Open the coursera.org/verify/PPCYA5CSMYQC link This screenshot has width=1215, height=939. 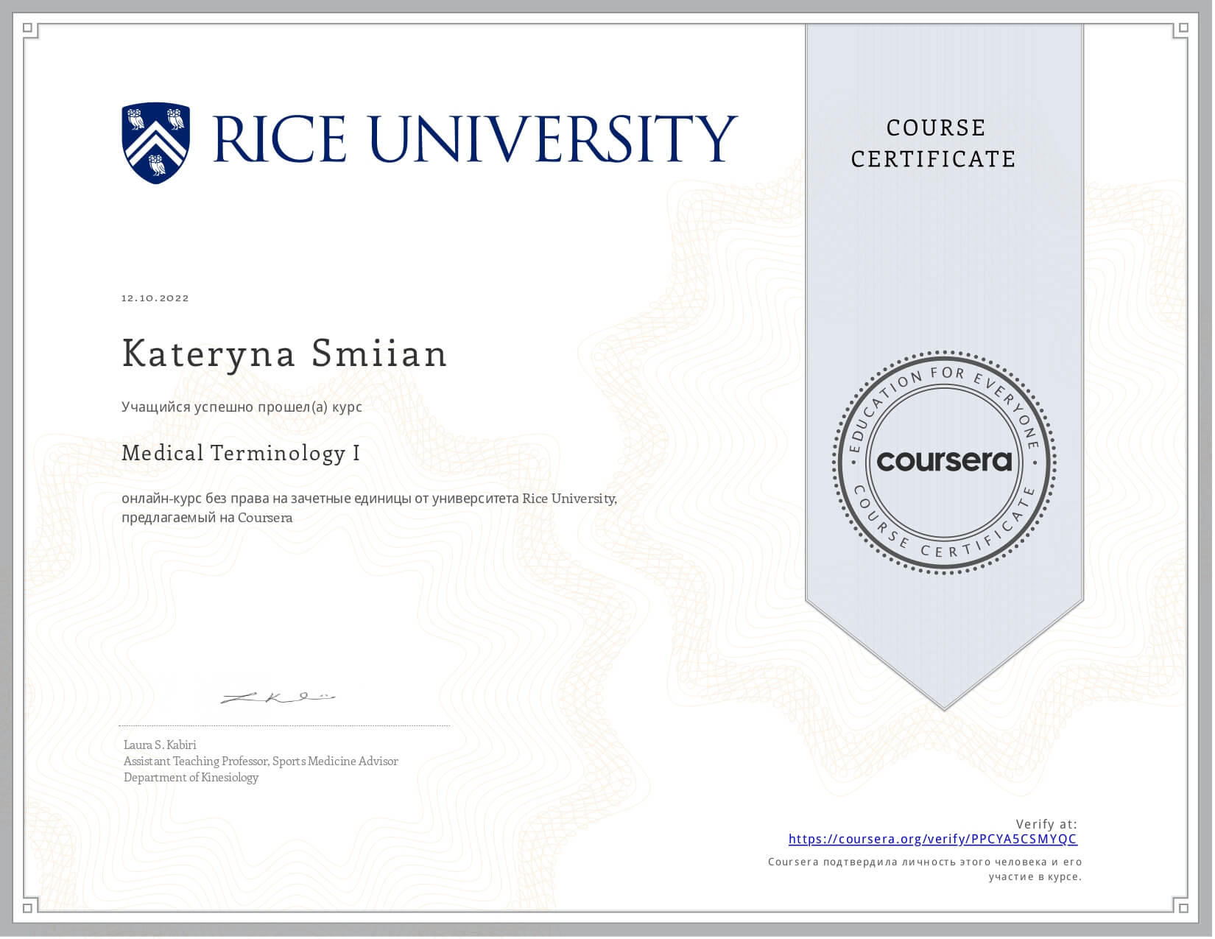click(932, 839)
